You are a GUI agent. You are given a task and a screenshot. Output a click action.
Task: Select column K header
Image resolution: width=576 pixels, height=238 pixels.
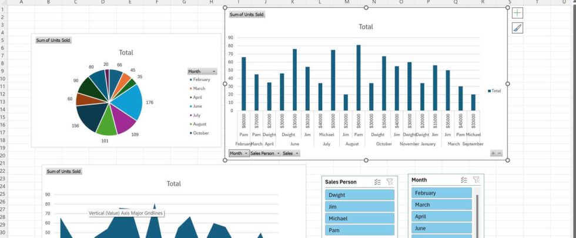pyautogui.click(x=293, y=2)
